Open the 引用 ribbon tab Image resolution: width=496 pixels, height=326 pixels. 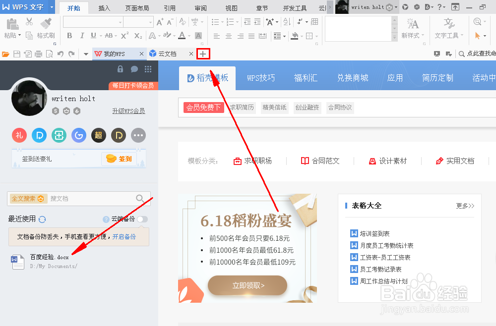[170, 8]
